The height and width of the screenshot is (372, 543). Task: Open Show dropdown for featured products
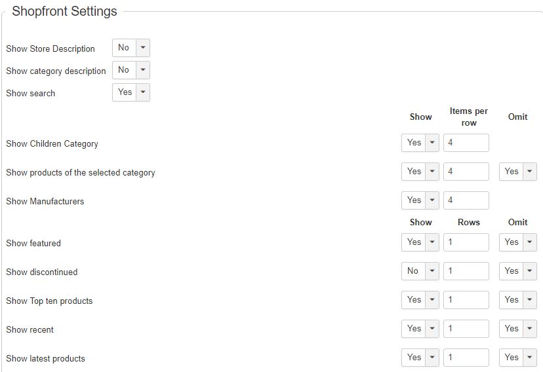[x=420, y=242]
